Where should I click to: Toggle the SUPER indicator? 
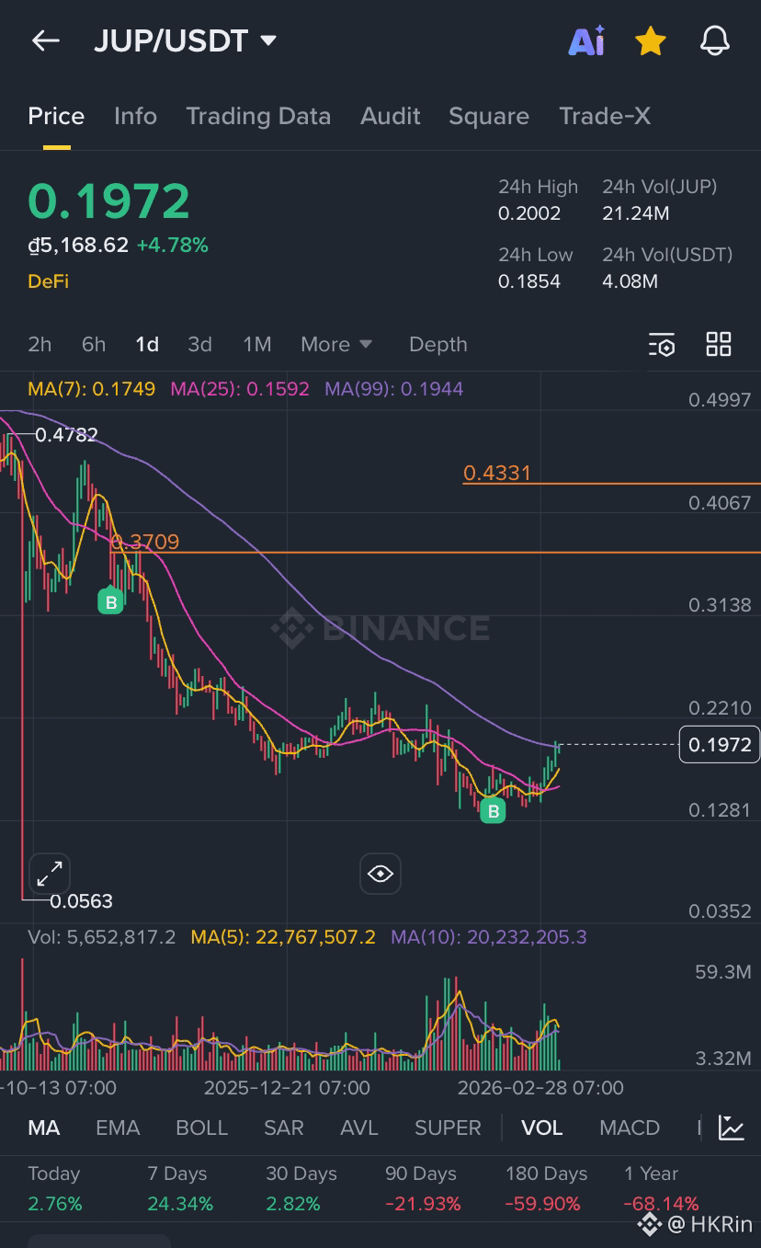click(448, 1128)
